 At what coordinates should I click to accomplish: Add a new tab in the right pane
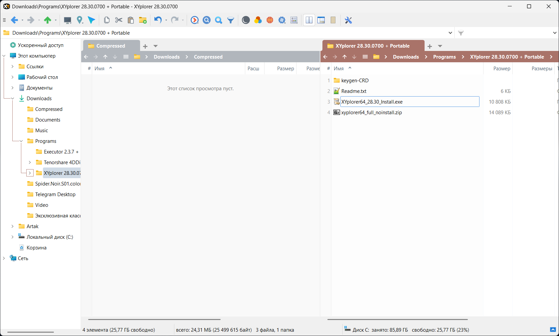point(430,46)
